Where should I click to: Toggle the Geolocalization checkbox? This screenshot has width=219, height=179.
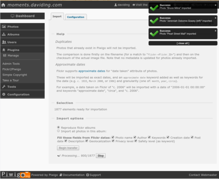coord(87,141)
